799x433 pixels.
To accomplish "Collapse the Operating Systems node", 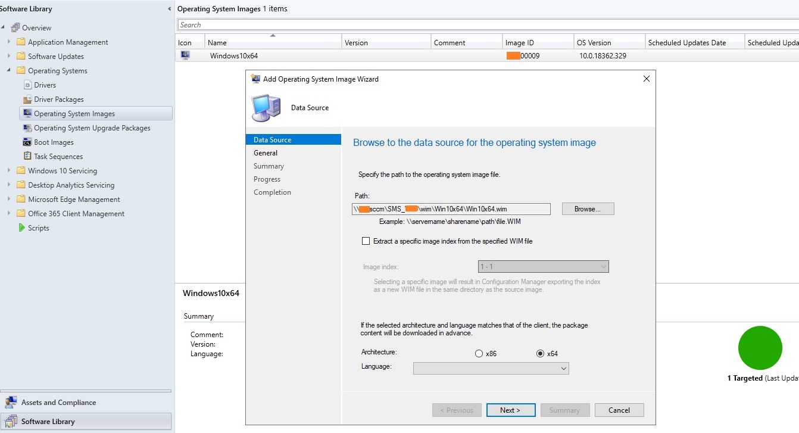I will click(x=9, y=71).
